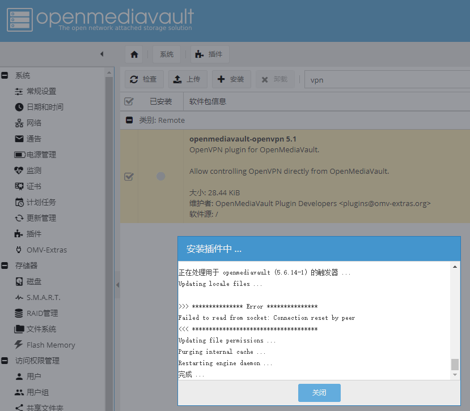The image size is (470, 411).
Task: Click the calendar-clock icon beside 计划任务
Action: (x=19, y=202)
